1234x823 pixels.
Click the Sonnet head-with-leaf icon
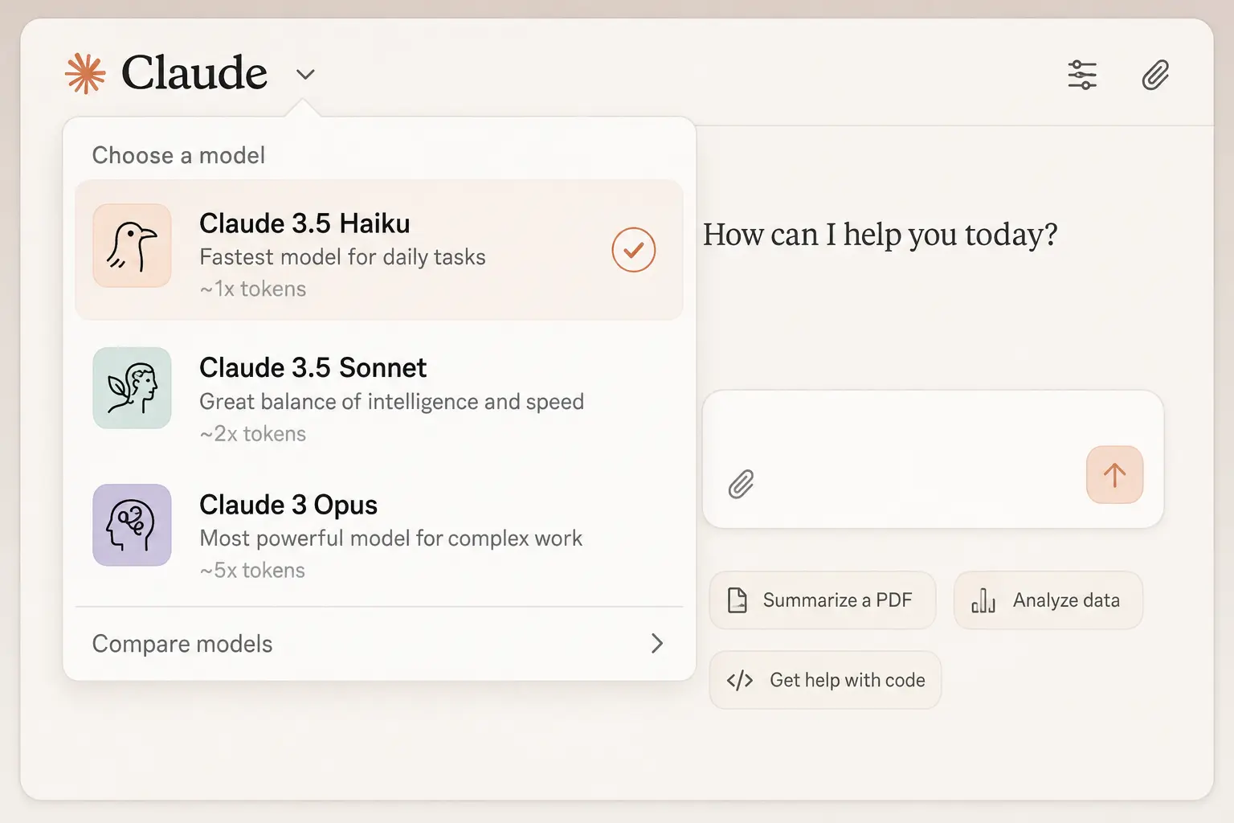132,388
